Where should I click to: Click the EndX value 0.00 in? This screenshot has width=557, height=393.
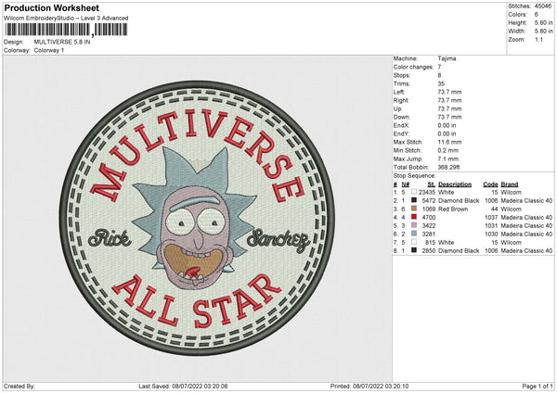(447, 125)
